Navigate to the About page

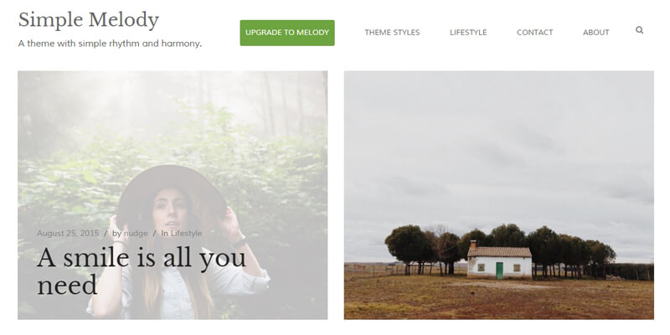[x=595, y=33]
